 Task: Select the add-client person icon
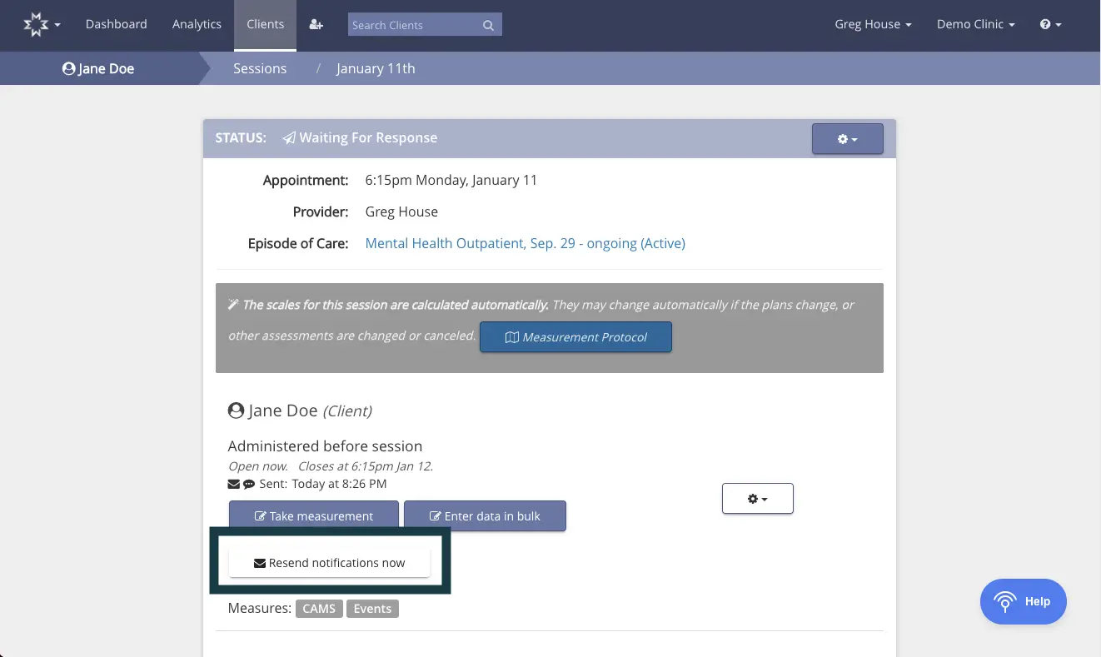pyautogui.click(x=316, y=25)
